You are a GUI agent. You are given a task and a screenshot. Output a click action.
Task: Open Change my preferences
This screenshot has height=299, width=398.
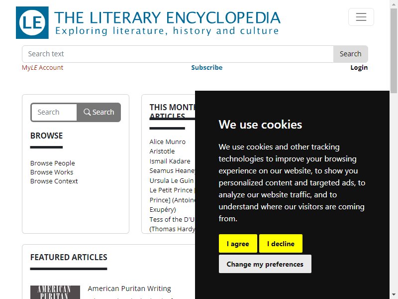(x=265, y=264)
